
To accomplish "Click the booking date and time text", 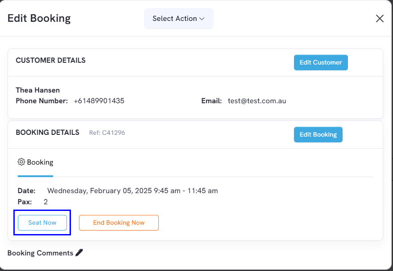I will (132, 191).
